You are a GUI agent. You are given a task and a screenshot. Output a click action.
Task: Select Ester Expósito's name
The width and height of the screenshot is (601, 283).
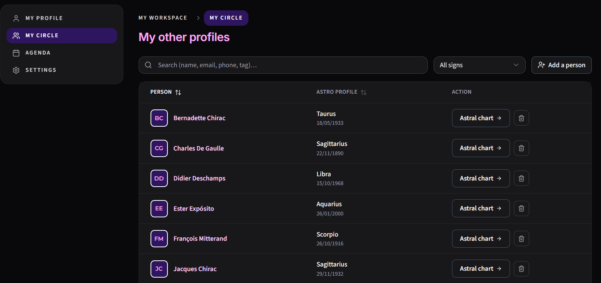[194, 209]
